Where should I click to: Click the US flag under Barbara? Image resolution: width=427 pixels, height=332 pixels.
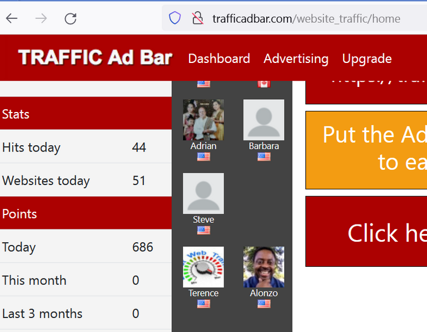click(x=264, y=157)
